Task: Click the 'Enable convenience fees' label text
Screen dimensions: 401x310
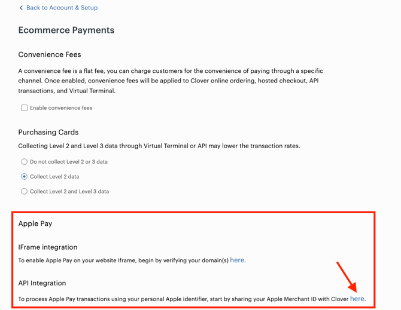Action: pyautogui.click(x=61, y=108)
